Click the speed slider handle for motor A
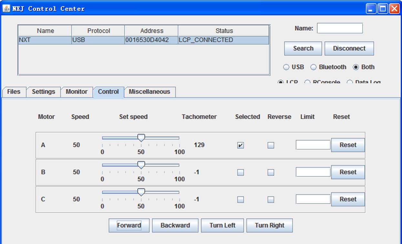Viewport: 402px width, 244px height. click(x=141, y=138)
